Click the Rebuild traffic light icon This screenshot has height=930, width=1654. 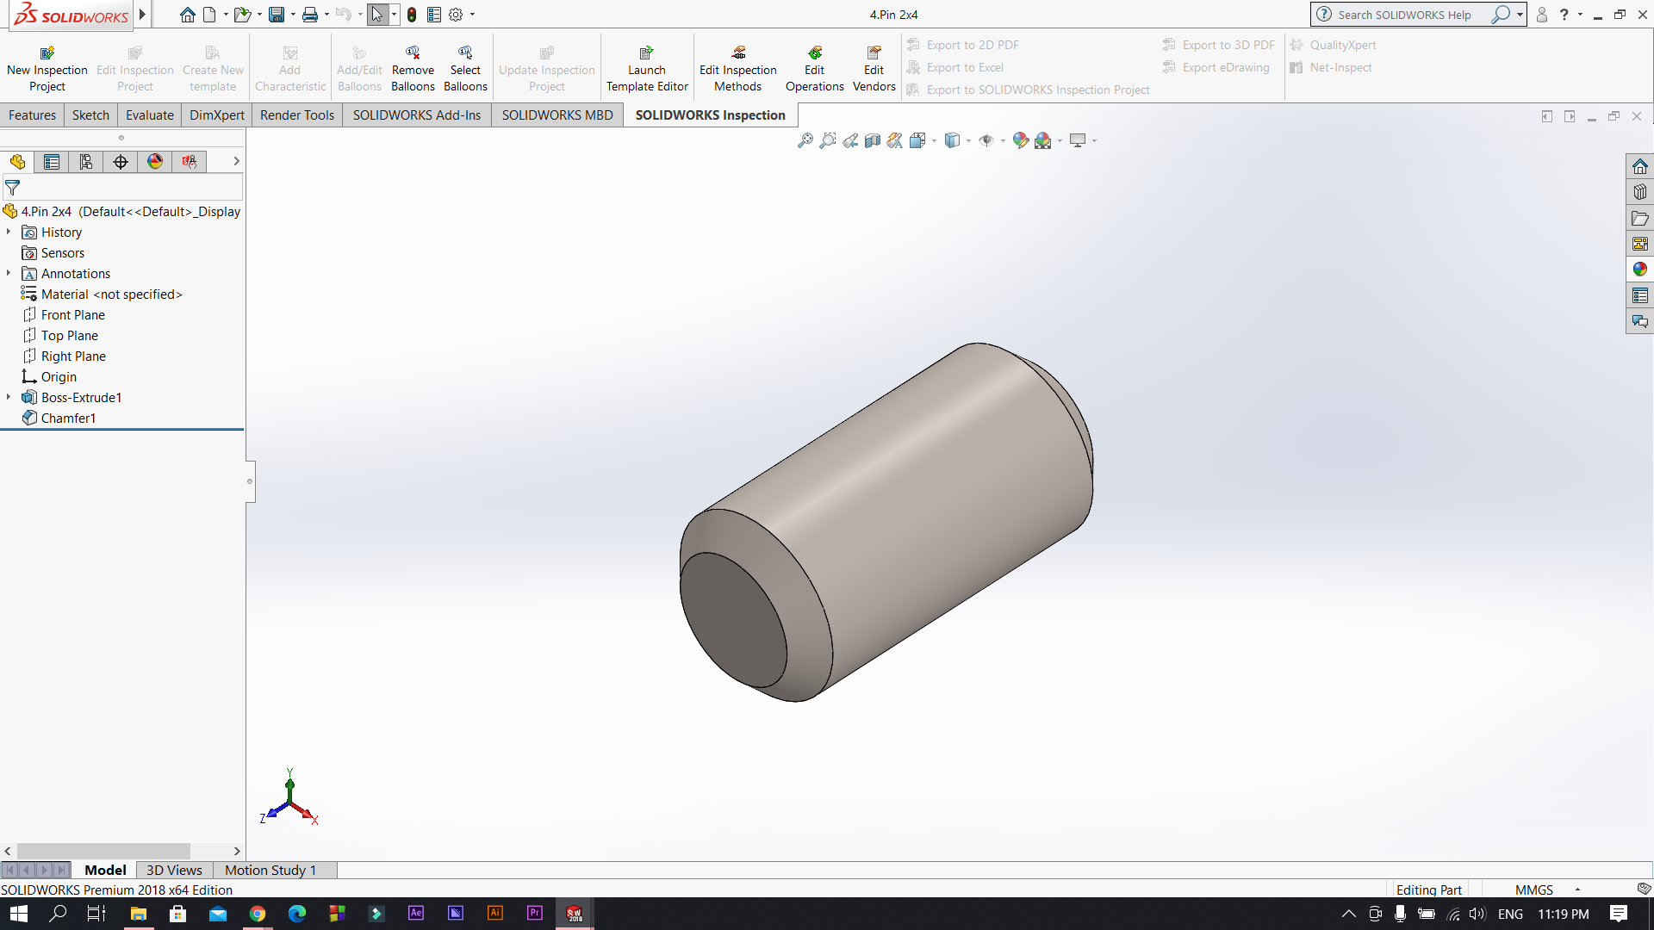point(412,15)
